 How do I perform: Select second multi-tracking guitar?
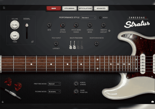tap(74, 45)
